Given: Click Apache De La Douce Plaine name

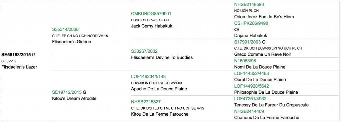Looking at the screenshot, I should 159,89.
